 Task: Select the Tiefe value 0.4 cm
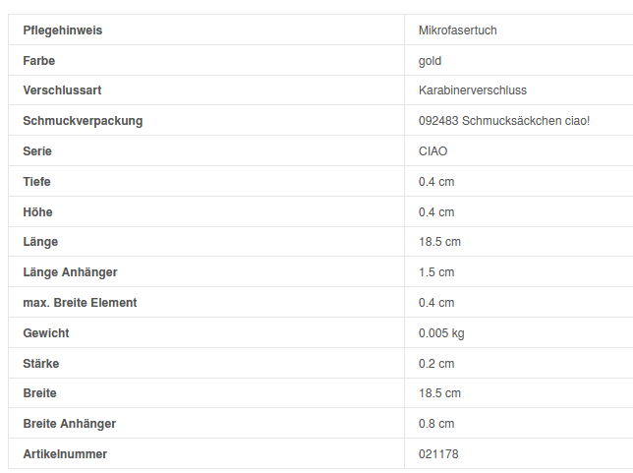[436, 182]
